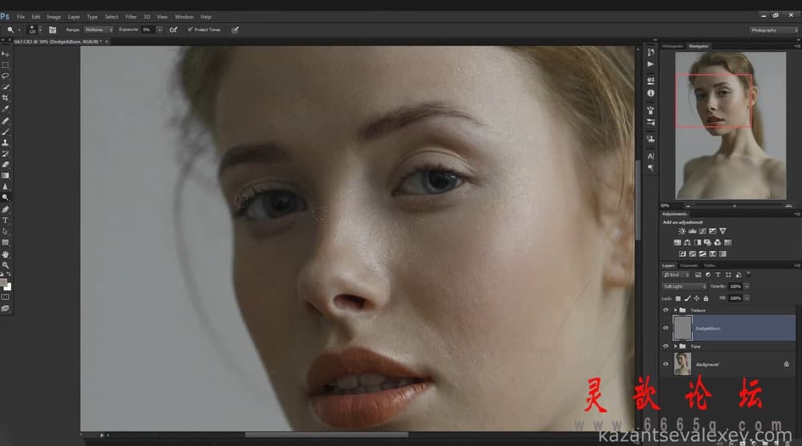Add a Black & White adjustment

(x=697, y=242)
